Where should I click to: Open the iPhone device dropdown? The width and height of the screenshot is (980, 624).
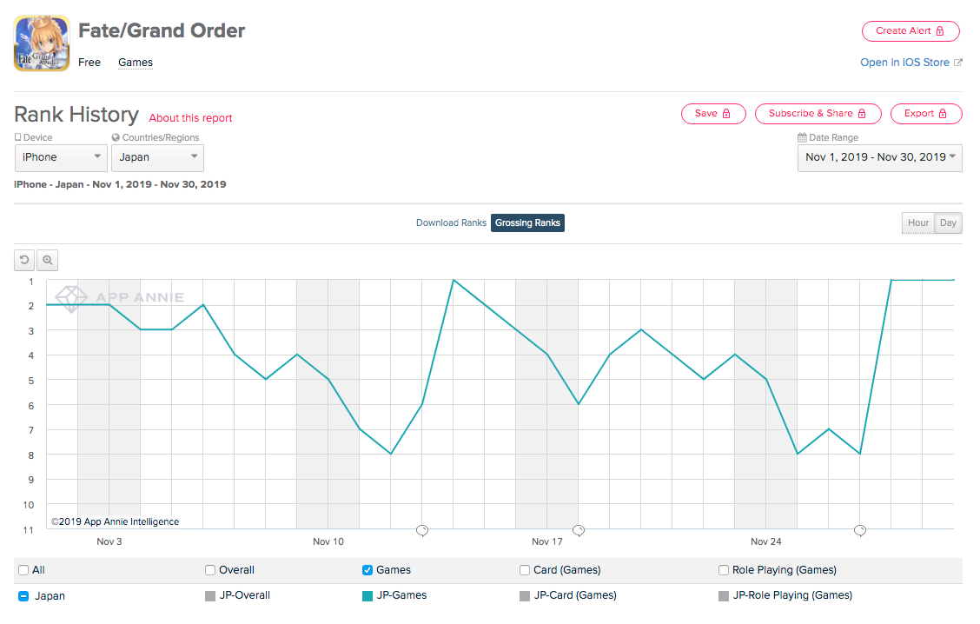tap(61, 157)
